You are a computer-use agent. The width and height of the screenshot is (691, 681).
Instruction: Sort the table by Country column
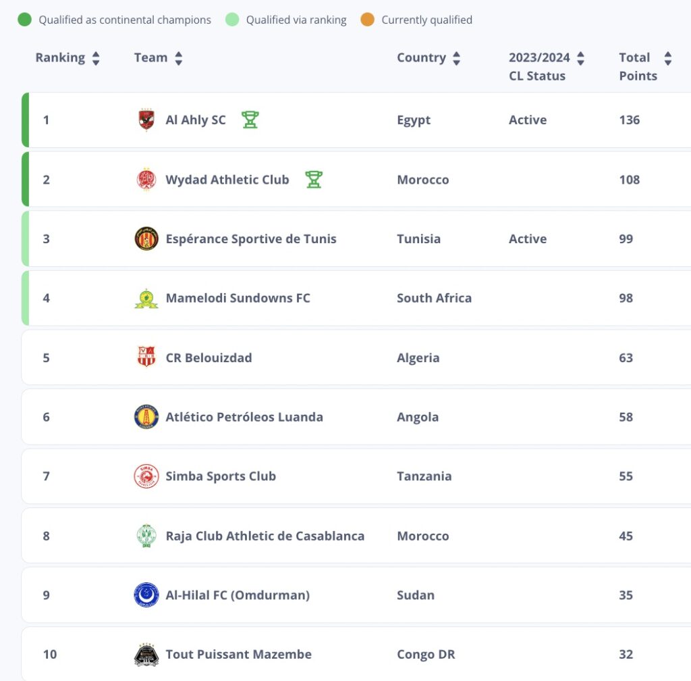(x=456, y=58)
